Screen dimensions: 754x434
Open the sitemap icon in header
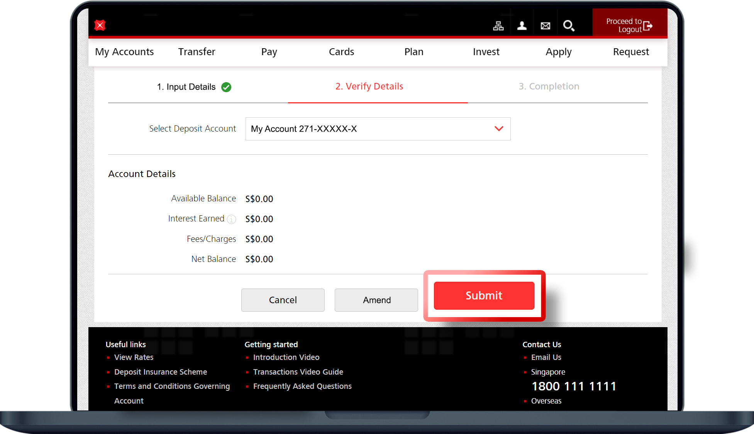pos(498,26)
